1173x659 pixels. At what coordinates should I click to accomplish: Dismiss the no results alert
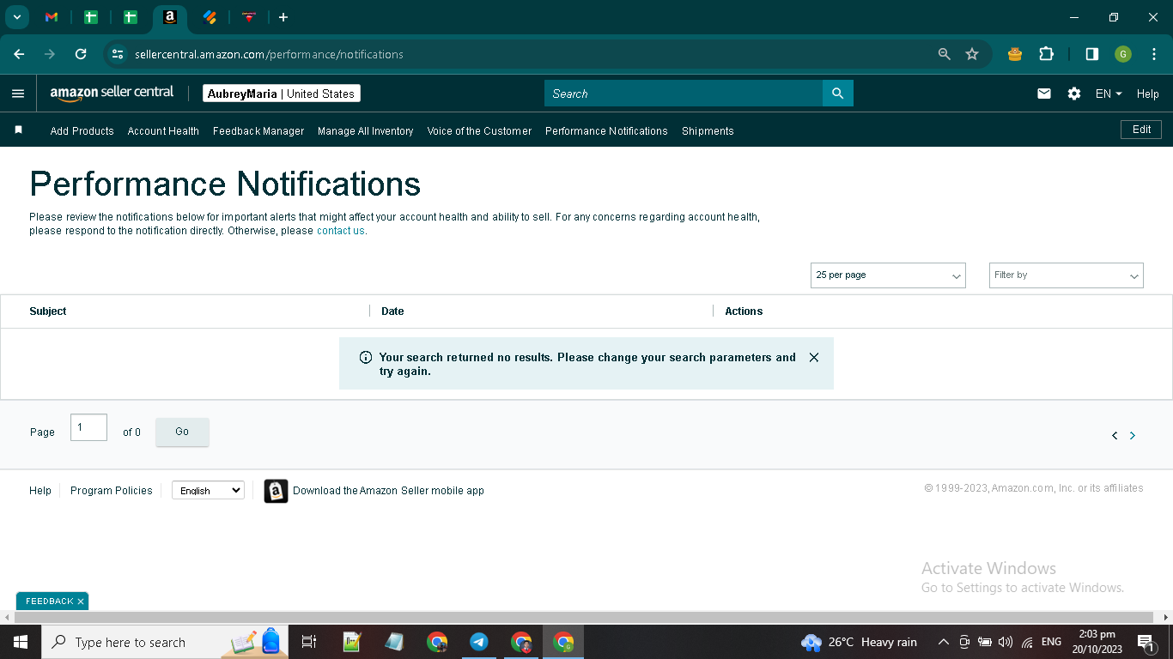814,357
